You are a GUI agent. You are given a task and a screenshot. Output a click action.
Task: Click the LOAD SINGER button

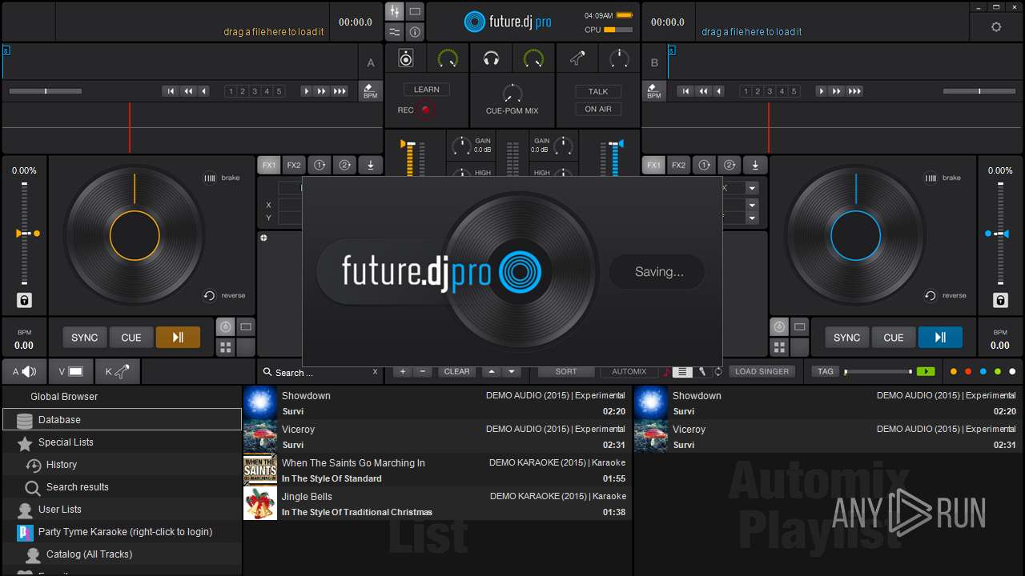pos(762,371)
